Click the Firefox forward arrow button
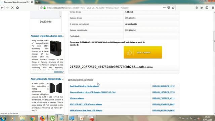 point(7,8)
